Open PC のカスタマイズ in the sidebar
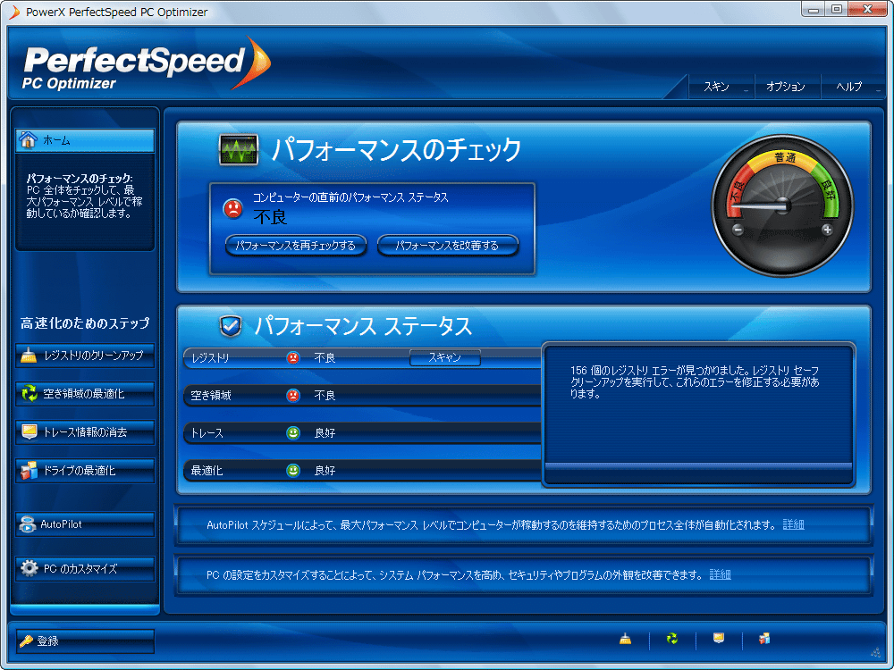894x670 pixels. 85,568
